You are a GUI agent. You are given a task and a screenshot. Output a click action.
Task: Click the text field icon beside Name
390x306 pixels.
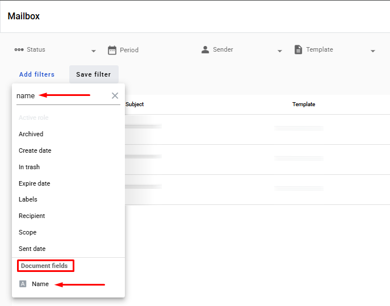(23, 284)
